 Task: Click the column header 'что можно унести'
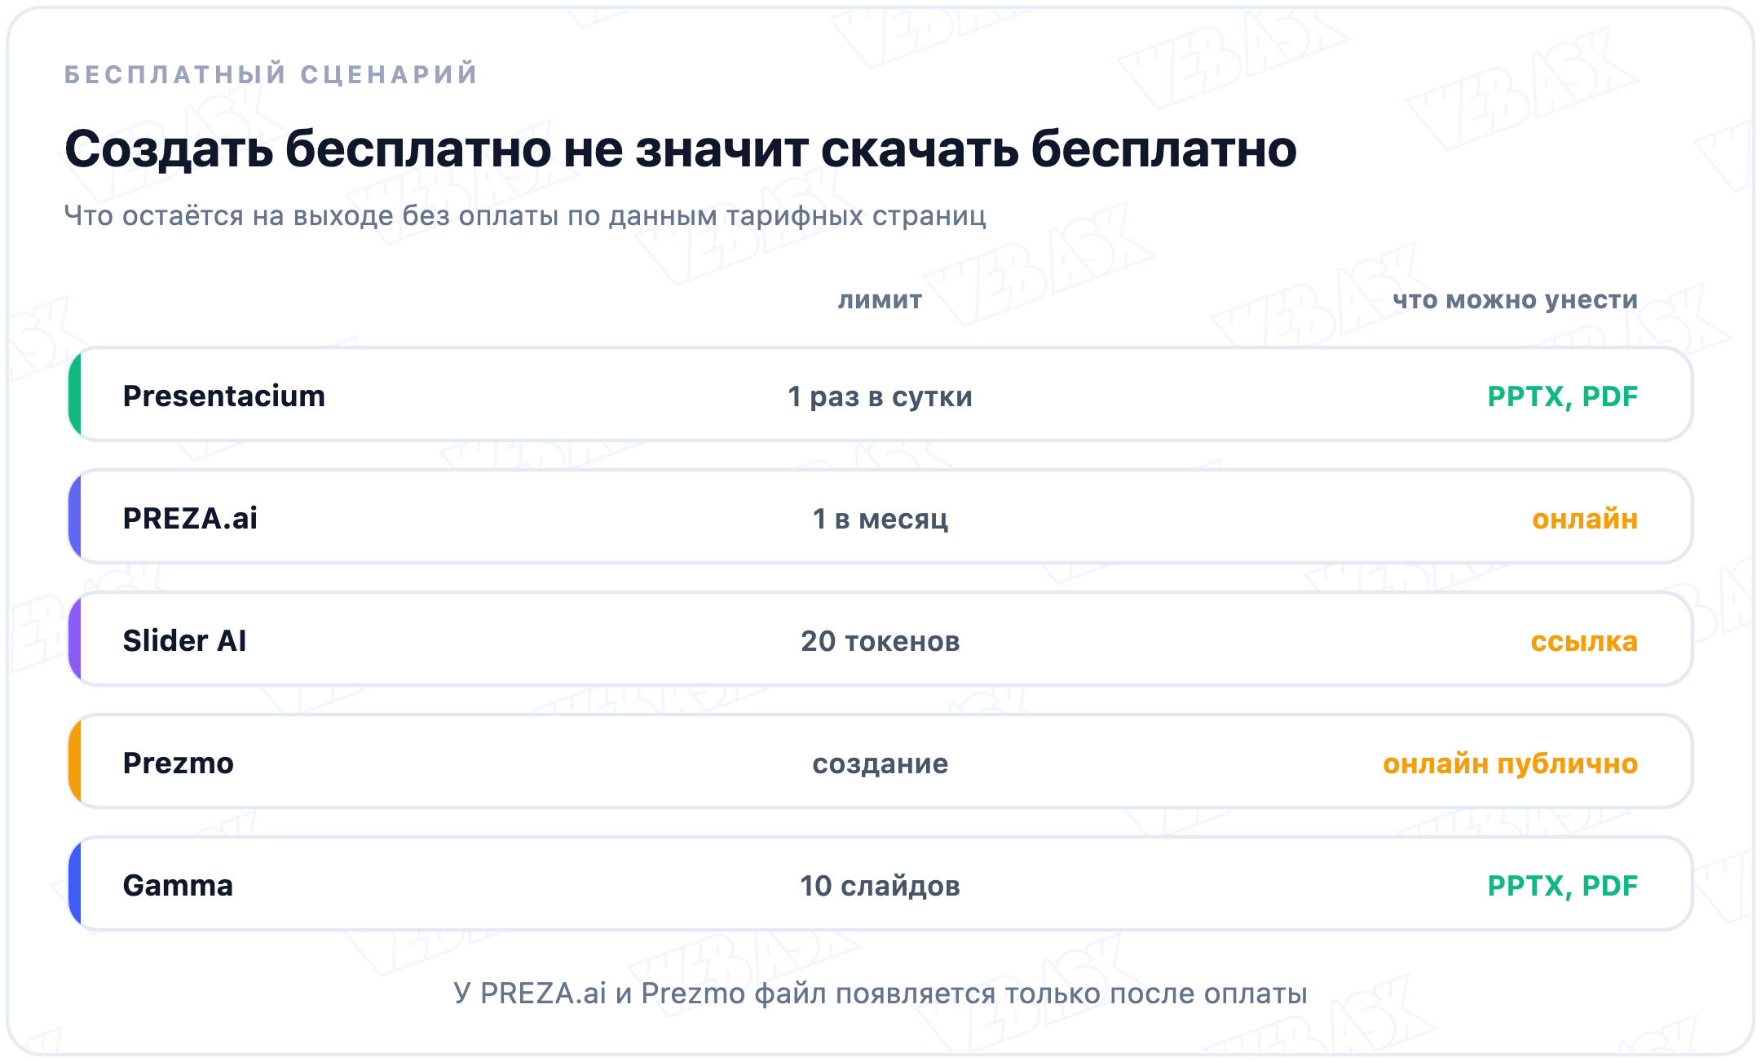pos(1515,300)
